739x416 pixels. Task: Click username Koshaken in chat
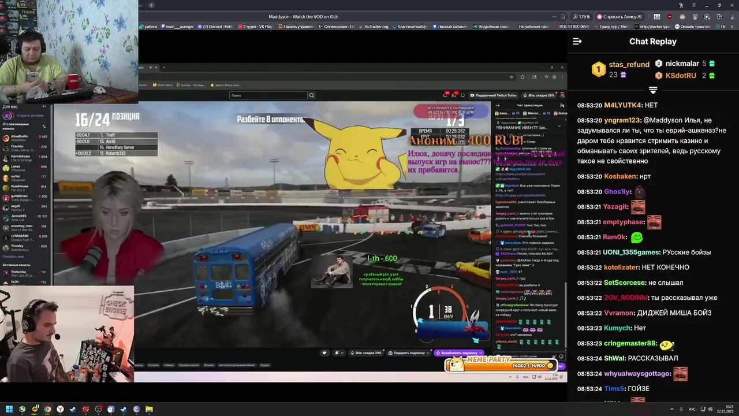(620, 176)
